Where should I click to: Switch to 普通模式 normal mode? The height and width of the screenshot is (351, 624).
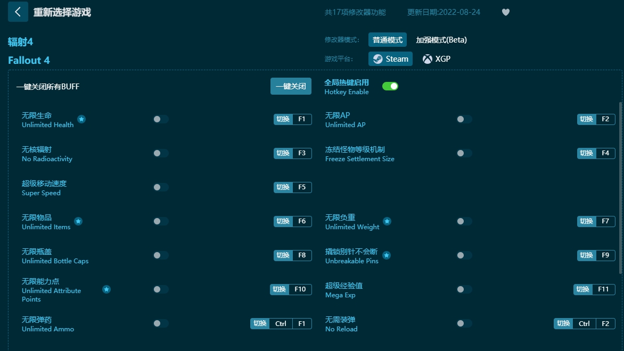(388, 40)
